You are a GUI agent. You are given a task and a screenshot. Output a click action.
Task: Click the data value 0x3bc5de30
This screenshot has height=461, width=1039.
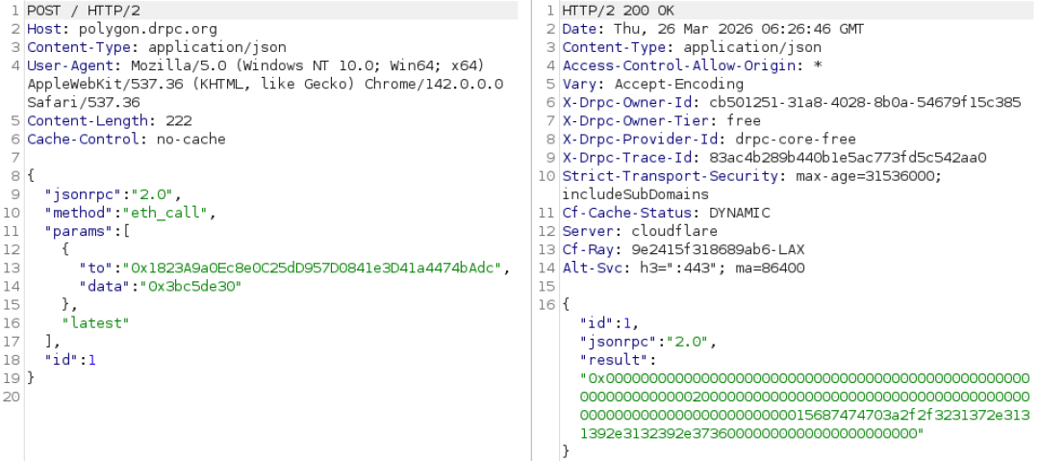[190, 286]
